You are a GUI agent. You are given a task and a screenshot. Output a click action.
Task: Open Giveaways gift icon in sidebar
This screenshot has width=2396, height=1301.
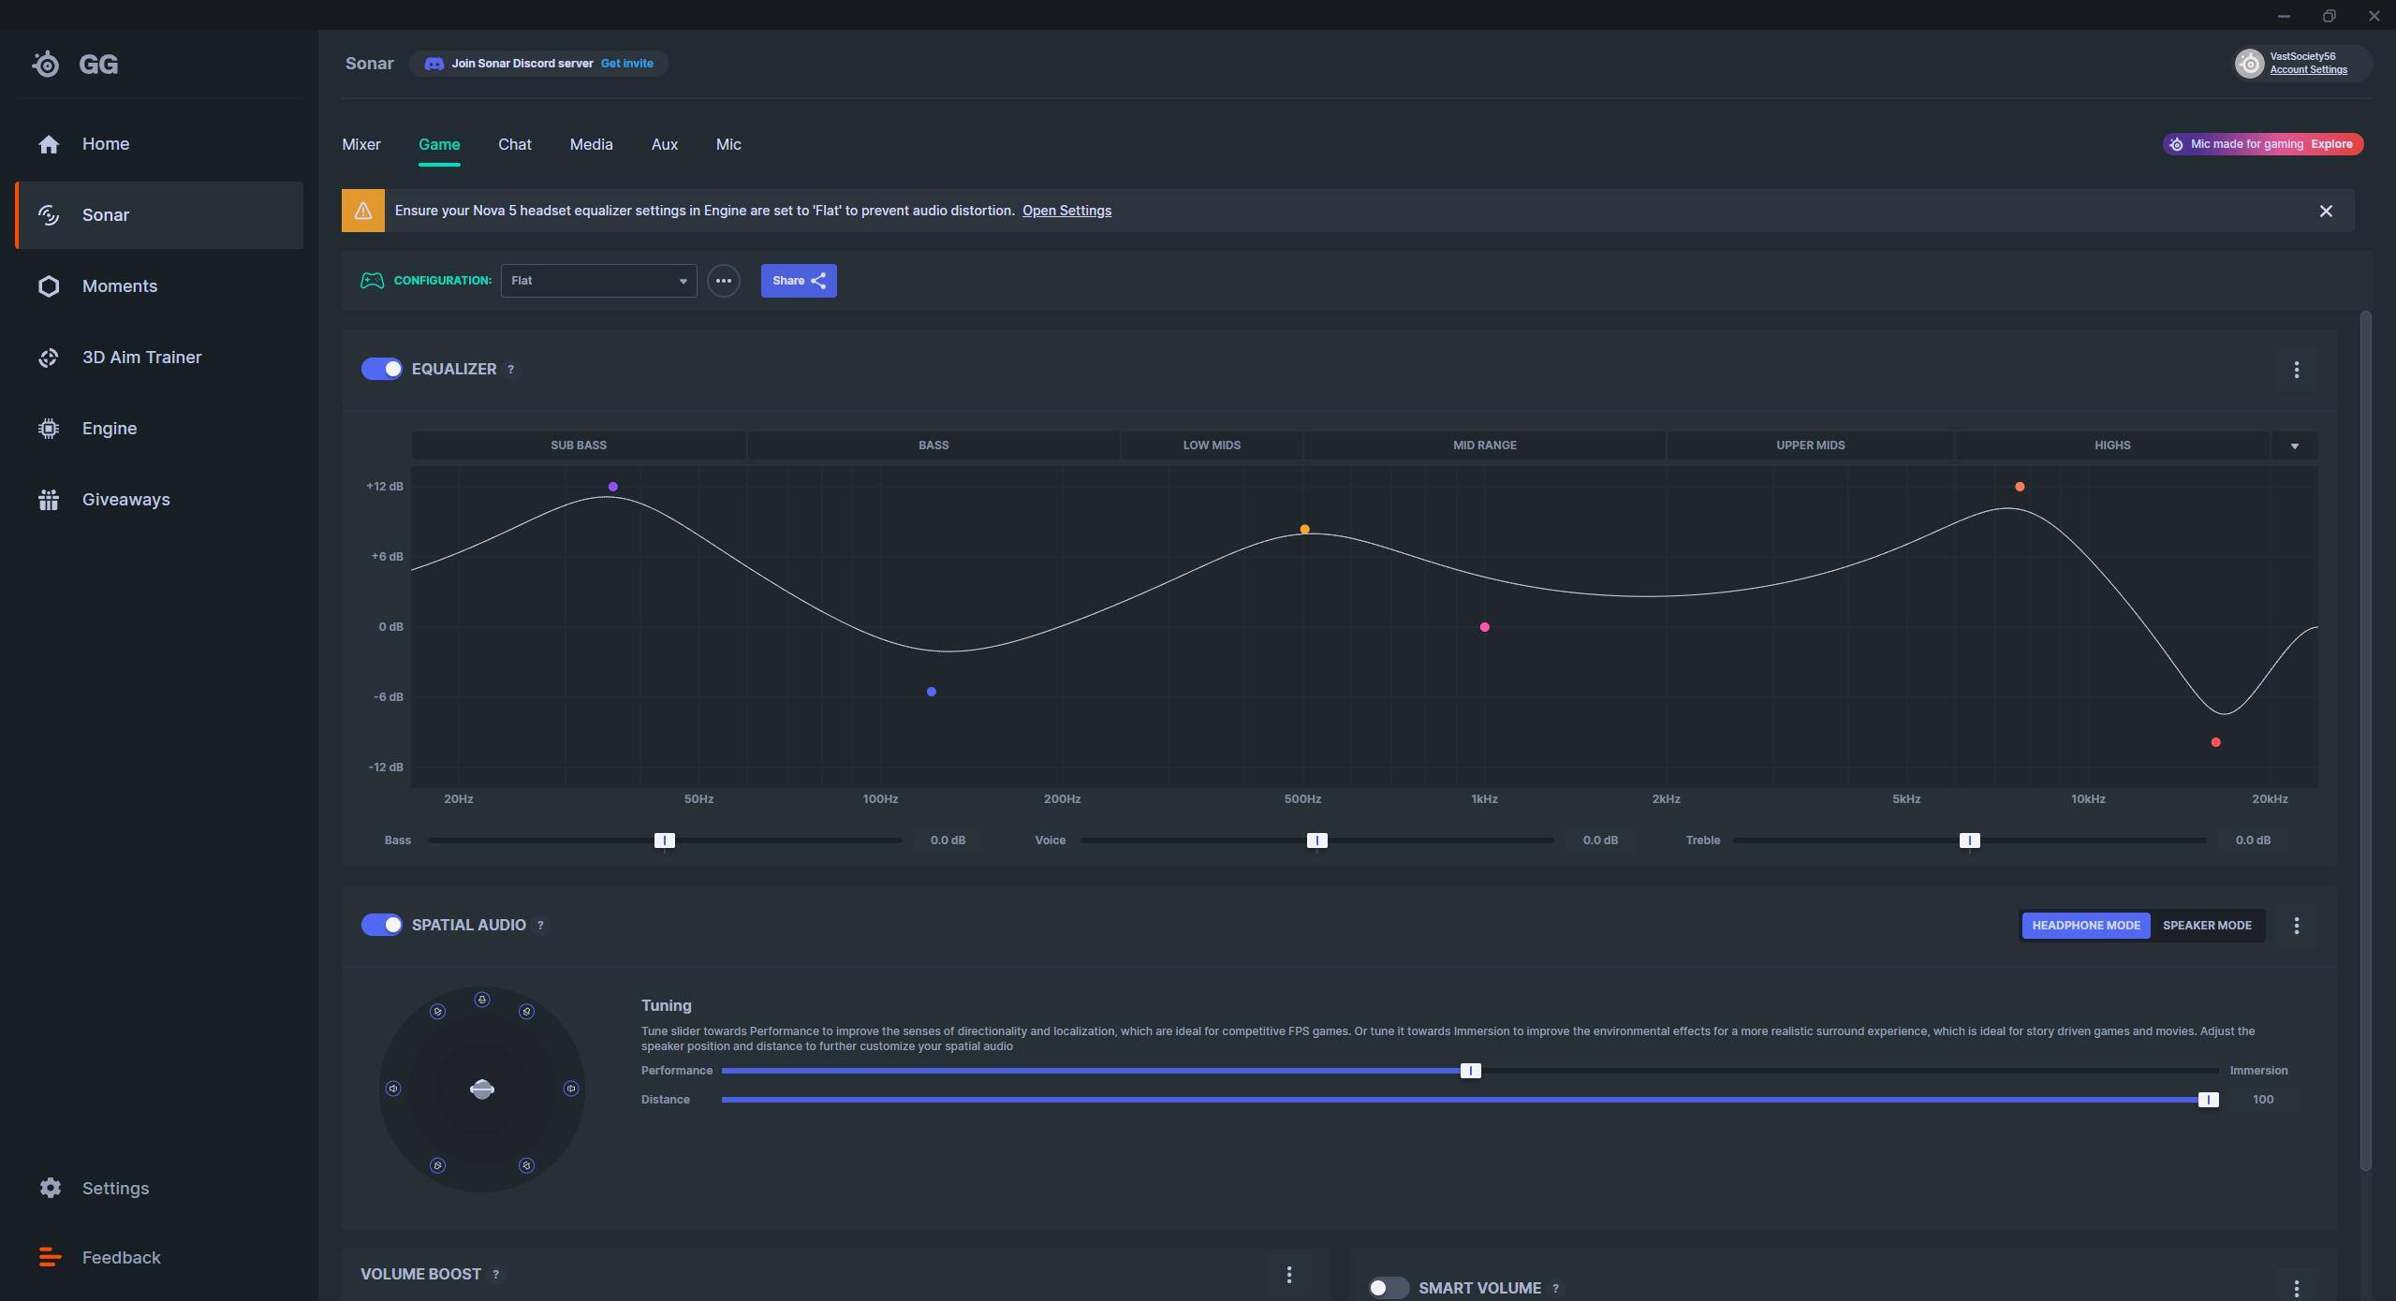[49, 500]
